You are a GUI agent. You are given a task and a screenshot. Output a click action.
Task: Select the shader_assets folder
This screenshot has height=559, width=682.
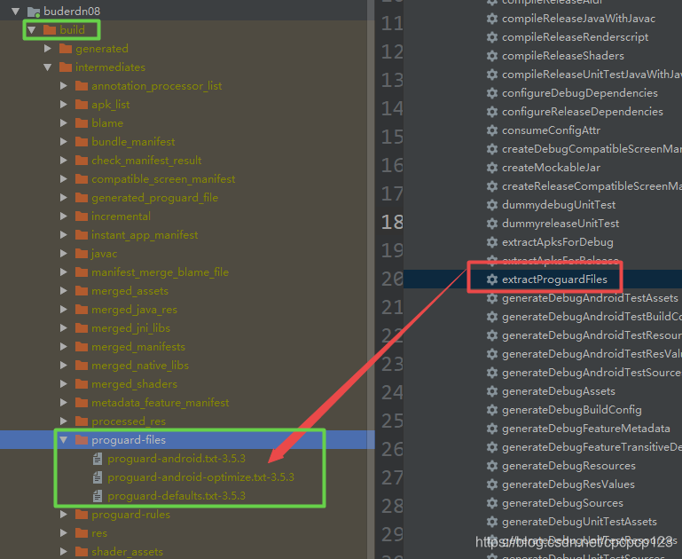(x=127, y=552)
